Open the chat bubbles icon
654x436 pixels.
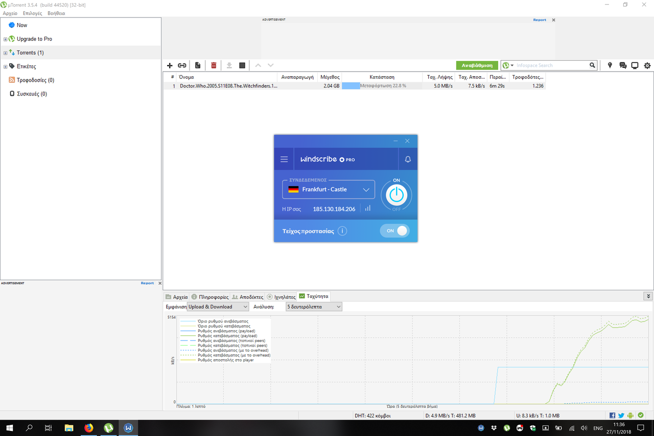pyautogui.click(x=623, y=65)
